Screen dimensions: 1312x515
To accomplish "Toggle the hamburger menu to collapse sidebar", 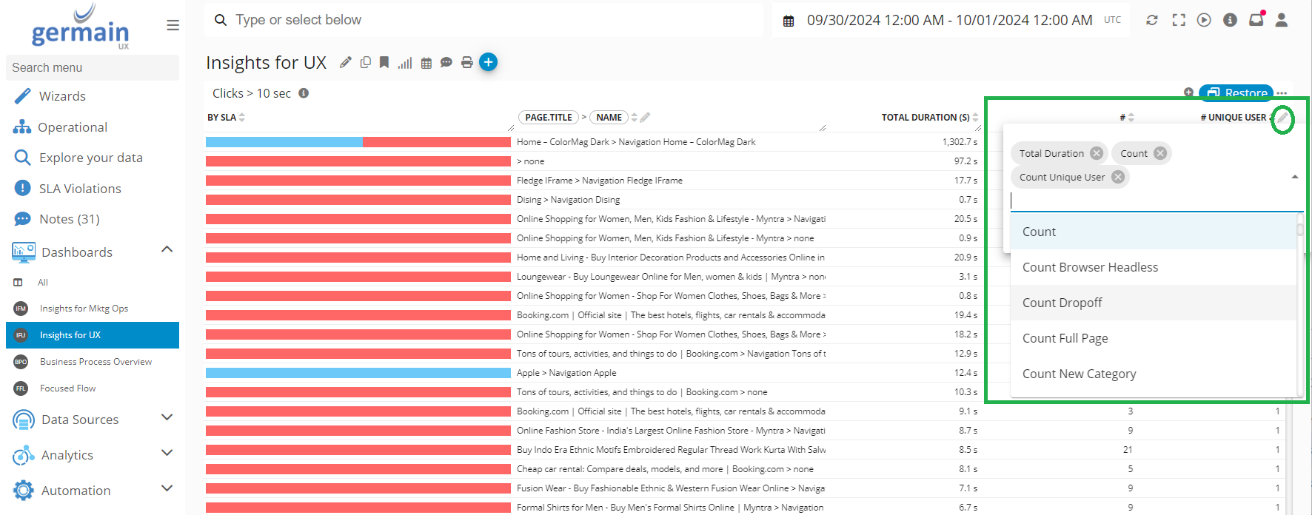I will click(x=173, y=25).
